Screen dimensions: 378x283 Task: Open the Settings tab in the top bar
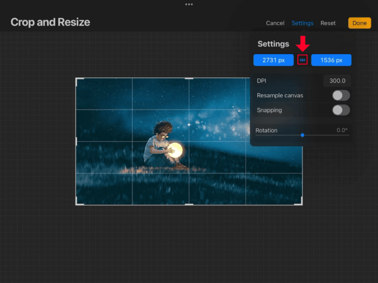point(302,23)
